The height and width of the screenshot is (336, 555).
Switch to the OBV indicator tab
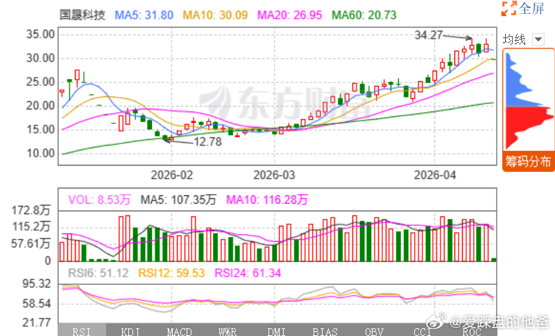pyautogui.click(x=374, y=332)
